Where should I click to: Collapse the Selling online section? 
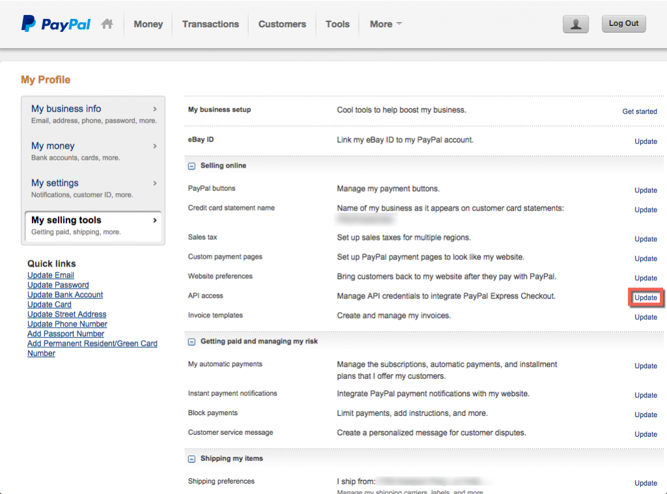[191, 166]
